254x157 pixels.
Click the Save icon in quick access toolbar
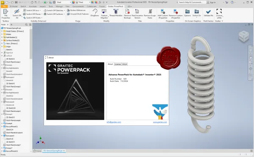click(x=16, y=2)
